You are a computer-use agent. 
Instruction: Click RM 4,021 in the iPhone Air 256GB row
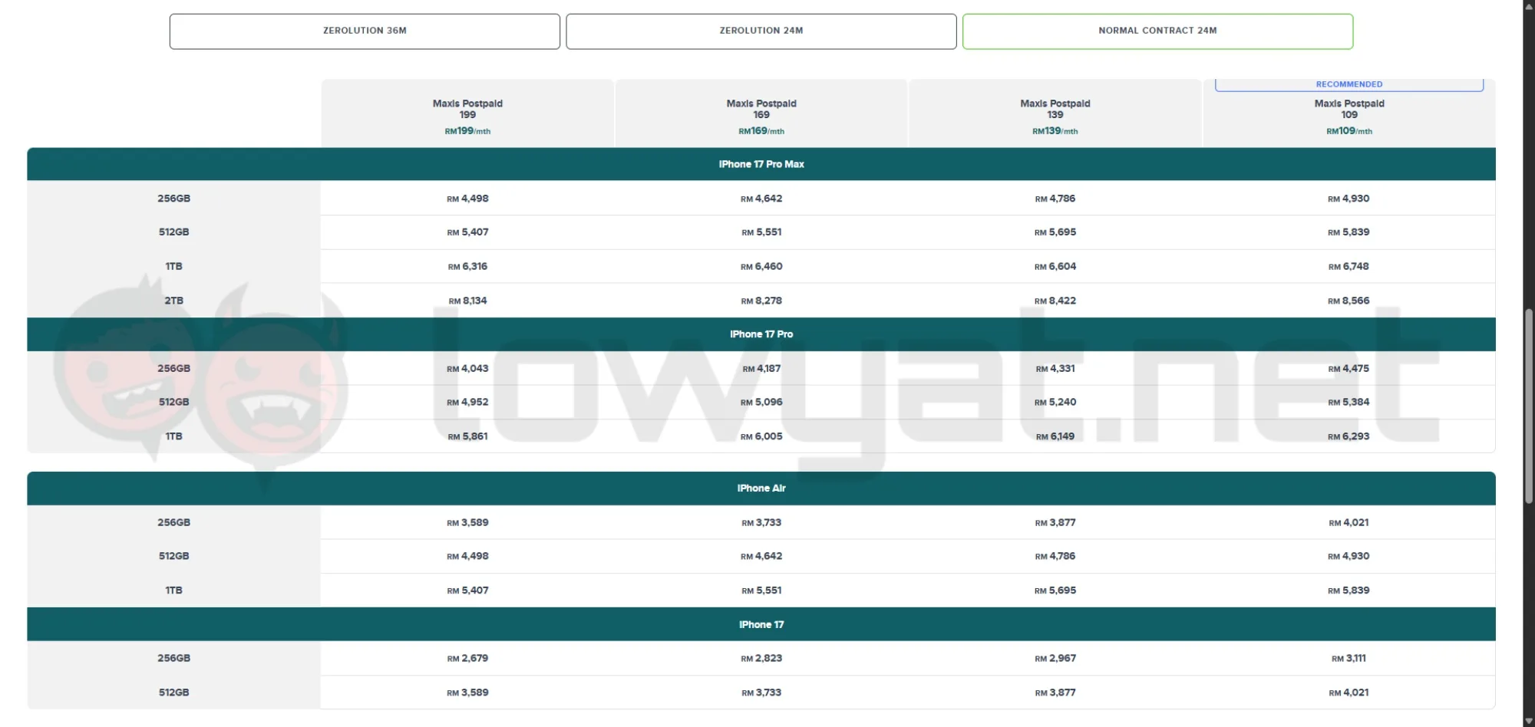(1348, 523)
